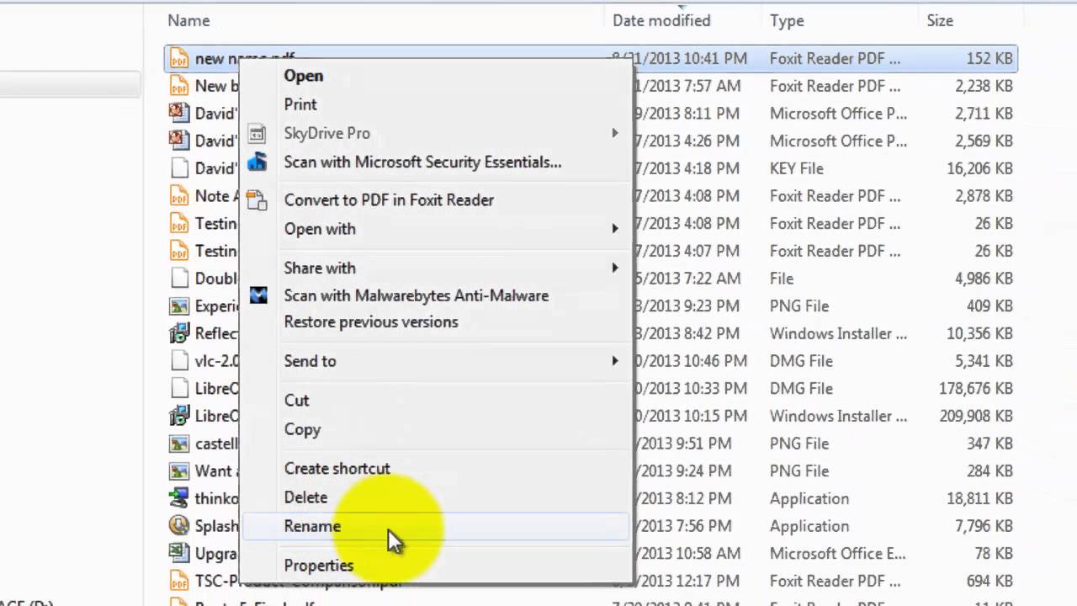Open Properties from the context menu

(318, 566)
